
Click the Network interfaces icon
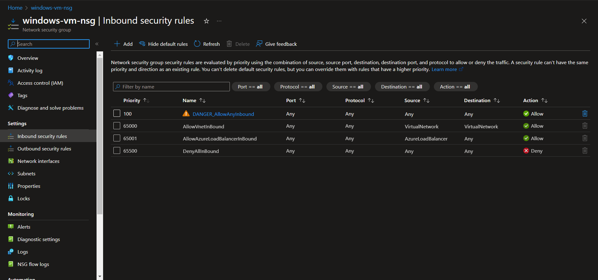coord(11,161)
